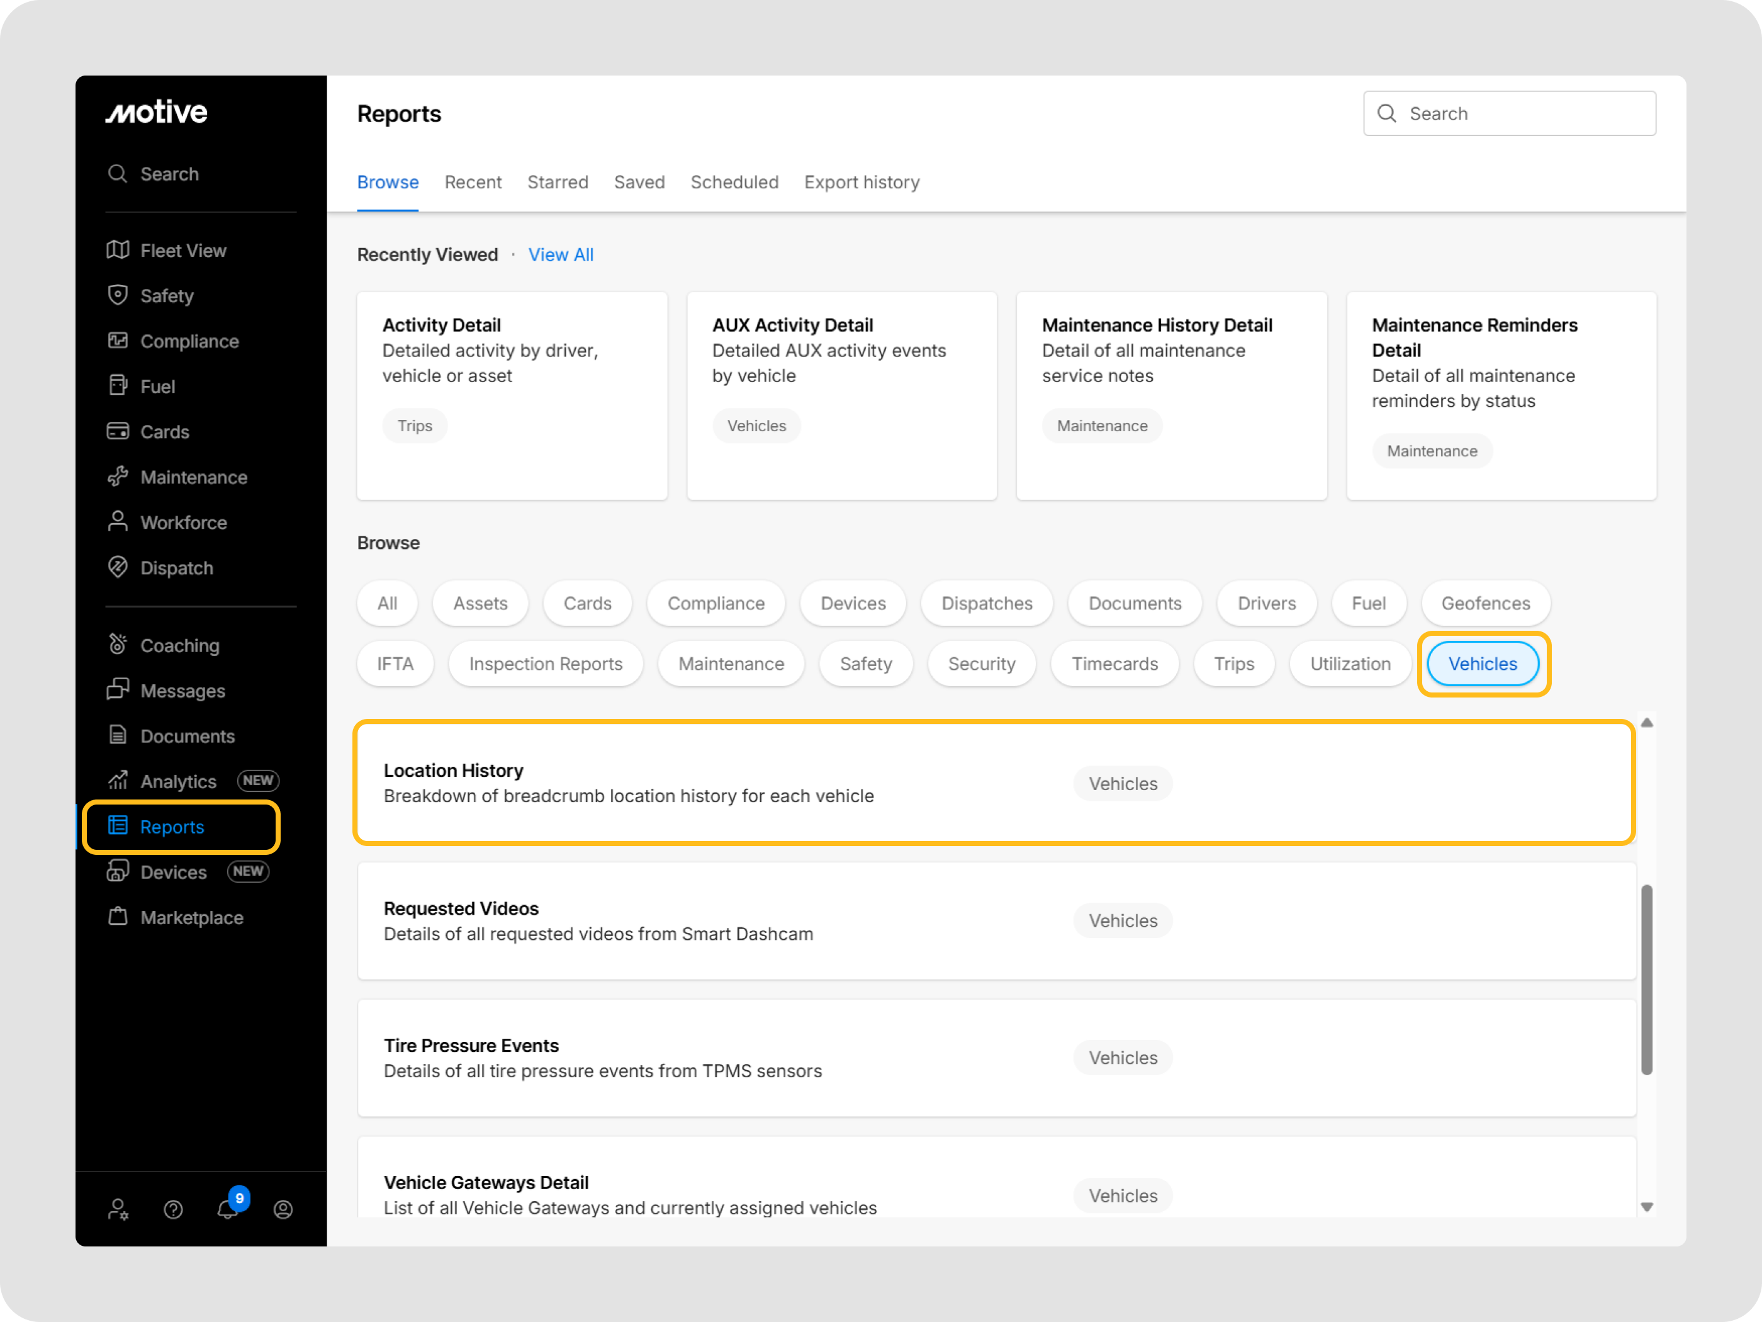The width and height of the screenshot is (1762, 1322).
Task: Click the Safety shield icon
Action: click(118, 295)
